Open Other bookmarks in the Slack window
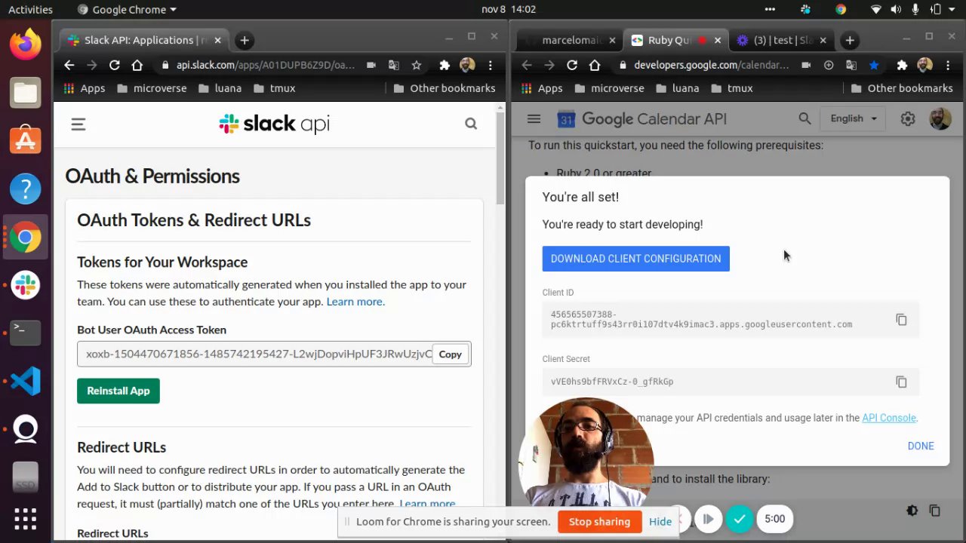The width and height of the screenshot is (966, 543). pyautogui.click(x=445, y=88)
